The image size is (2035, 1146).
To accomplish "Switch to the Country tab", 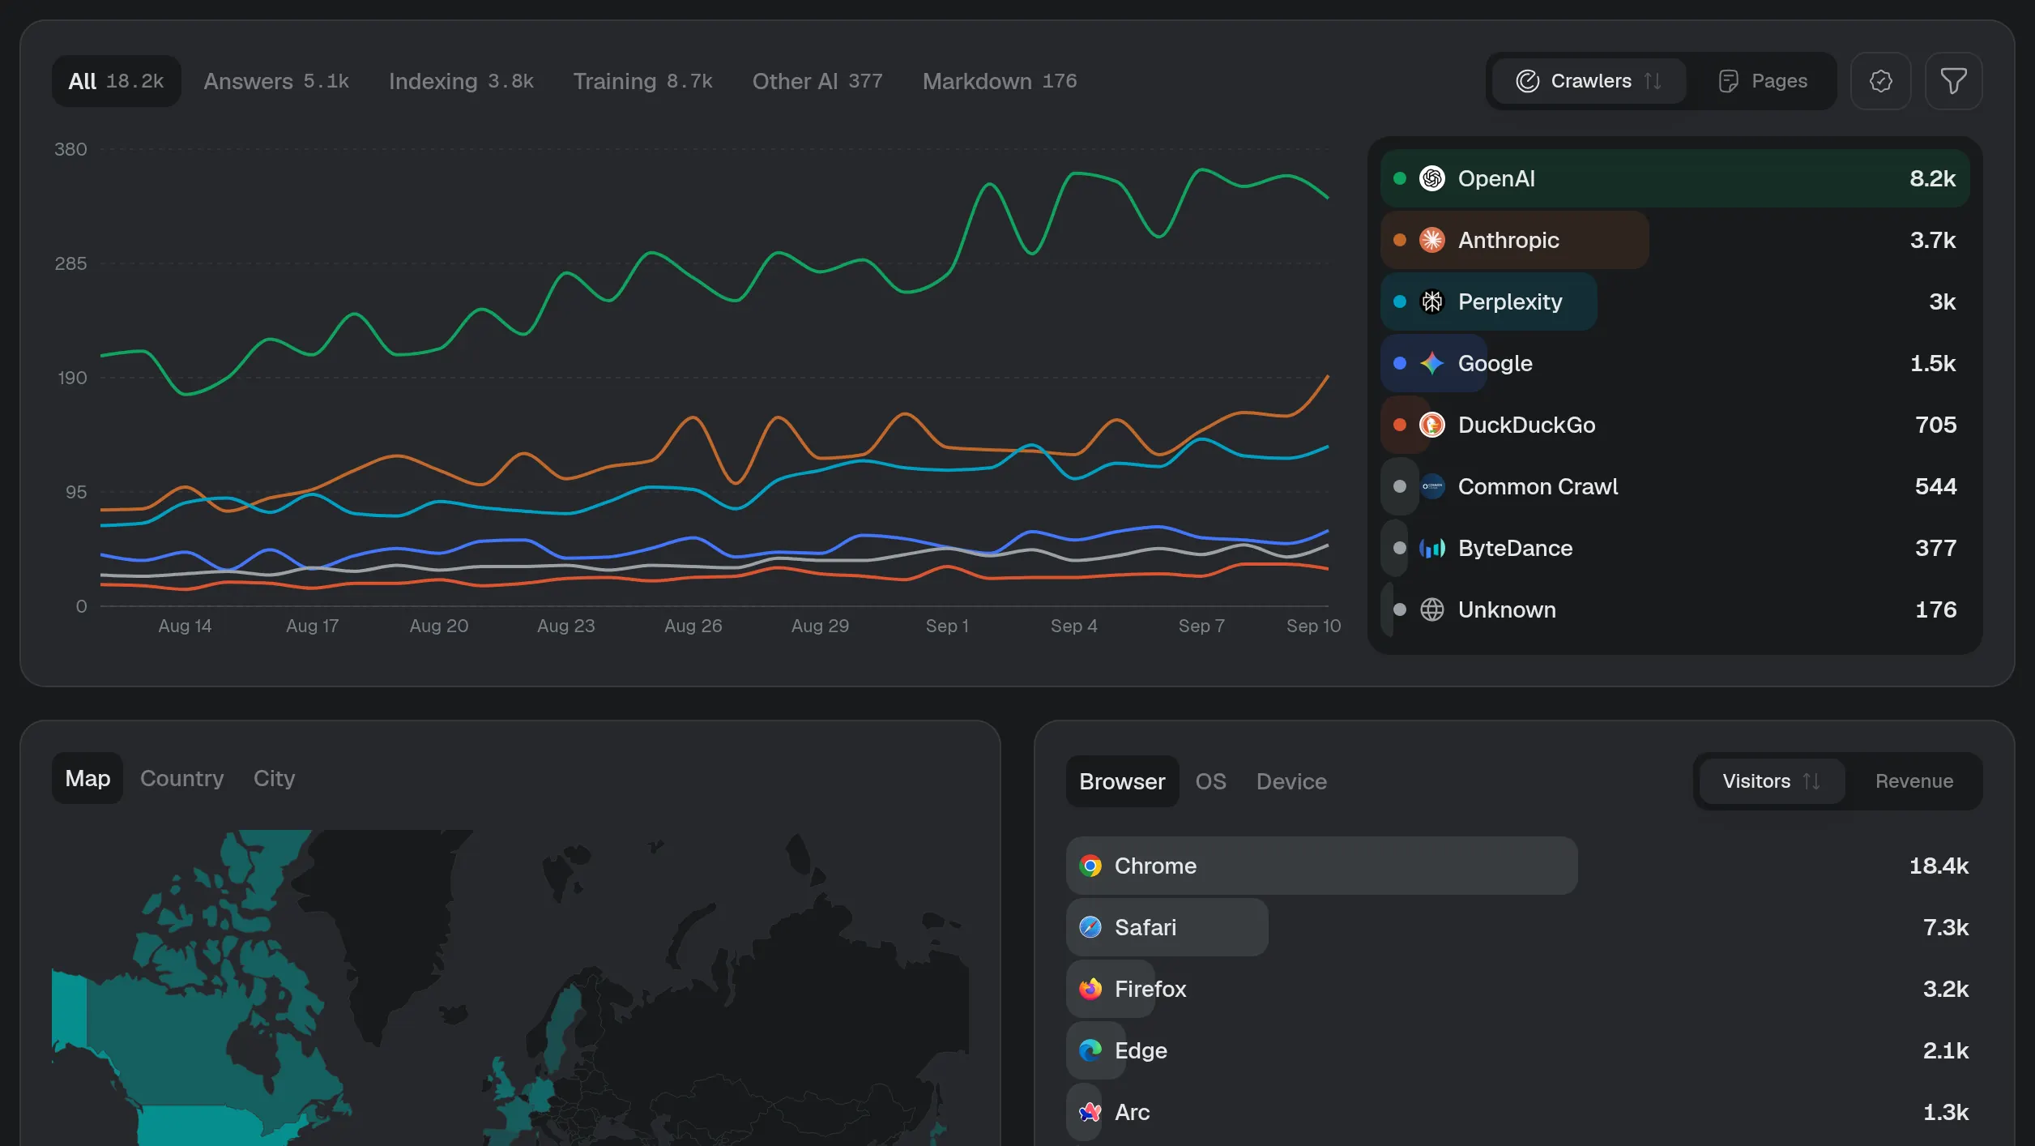I will 181,778.
